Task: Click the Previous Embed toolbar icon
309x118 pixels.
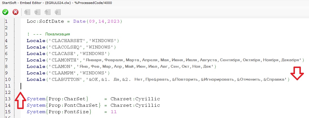Action: tap(27, 12)
